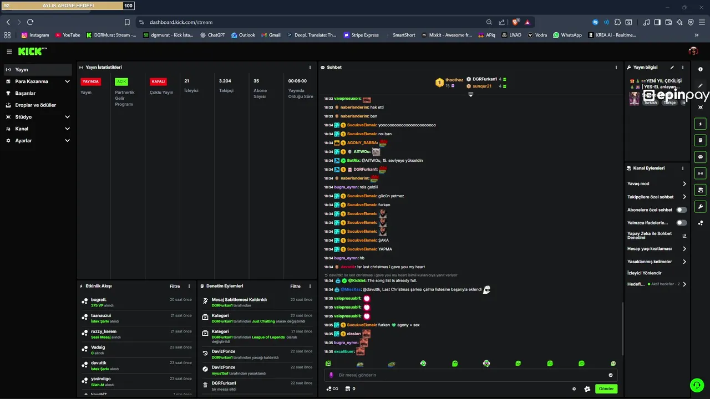The height and width of the screenshot is (399, 710).
Task: Click the Turkish tag in stream info
Action: tap(650, 103)
